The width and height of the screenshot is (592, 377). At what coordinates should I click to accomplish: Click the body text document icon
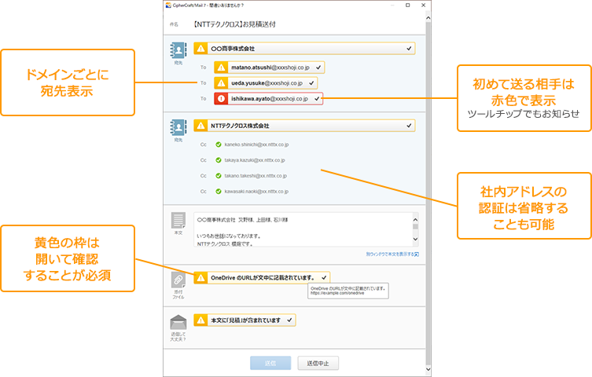pos(178,221)
